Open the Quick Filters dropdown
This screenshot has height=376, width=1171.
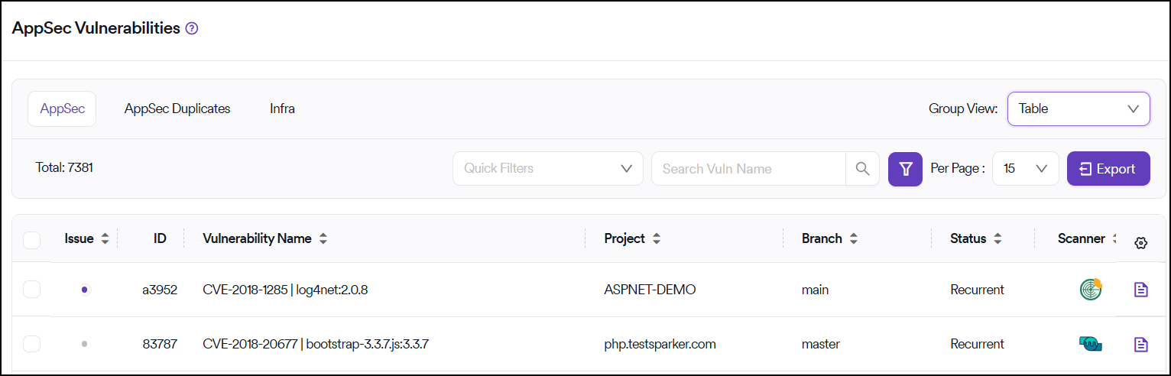coord(547,168)
